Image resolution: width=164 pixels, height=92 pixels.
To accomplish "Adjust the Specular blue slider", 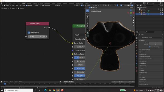I will [x=80, y=68].
